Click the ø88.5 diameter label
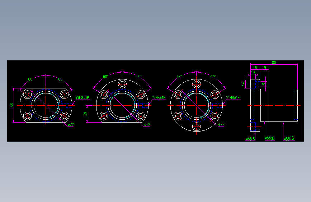 click(x=250, y=139)
